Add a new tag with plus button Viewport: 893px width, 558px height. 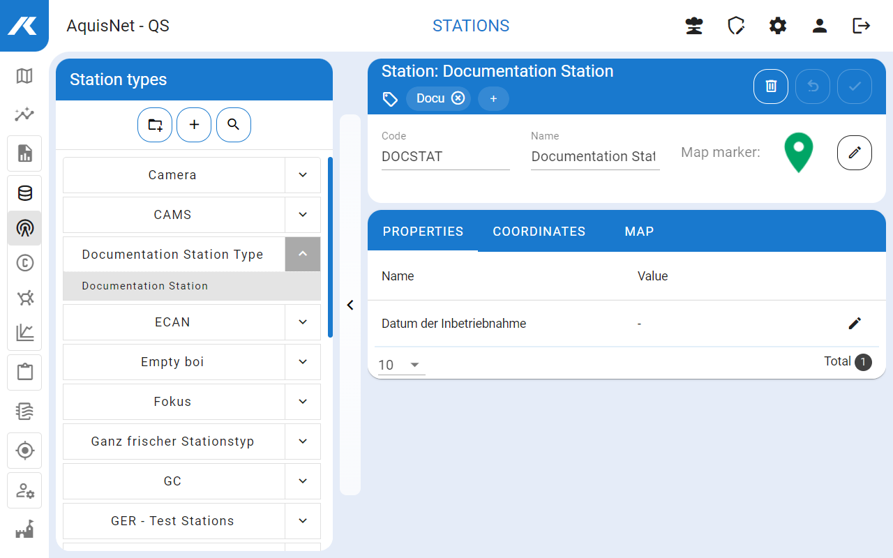click(493, 99)
